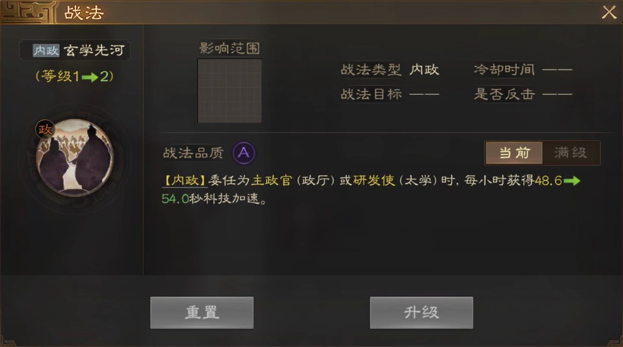The height and width of the screenshot is (347, 623).
Task: Click the yellow 主政官 keyword
Action: (x=272, y=181)
